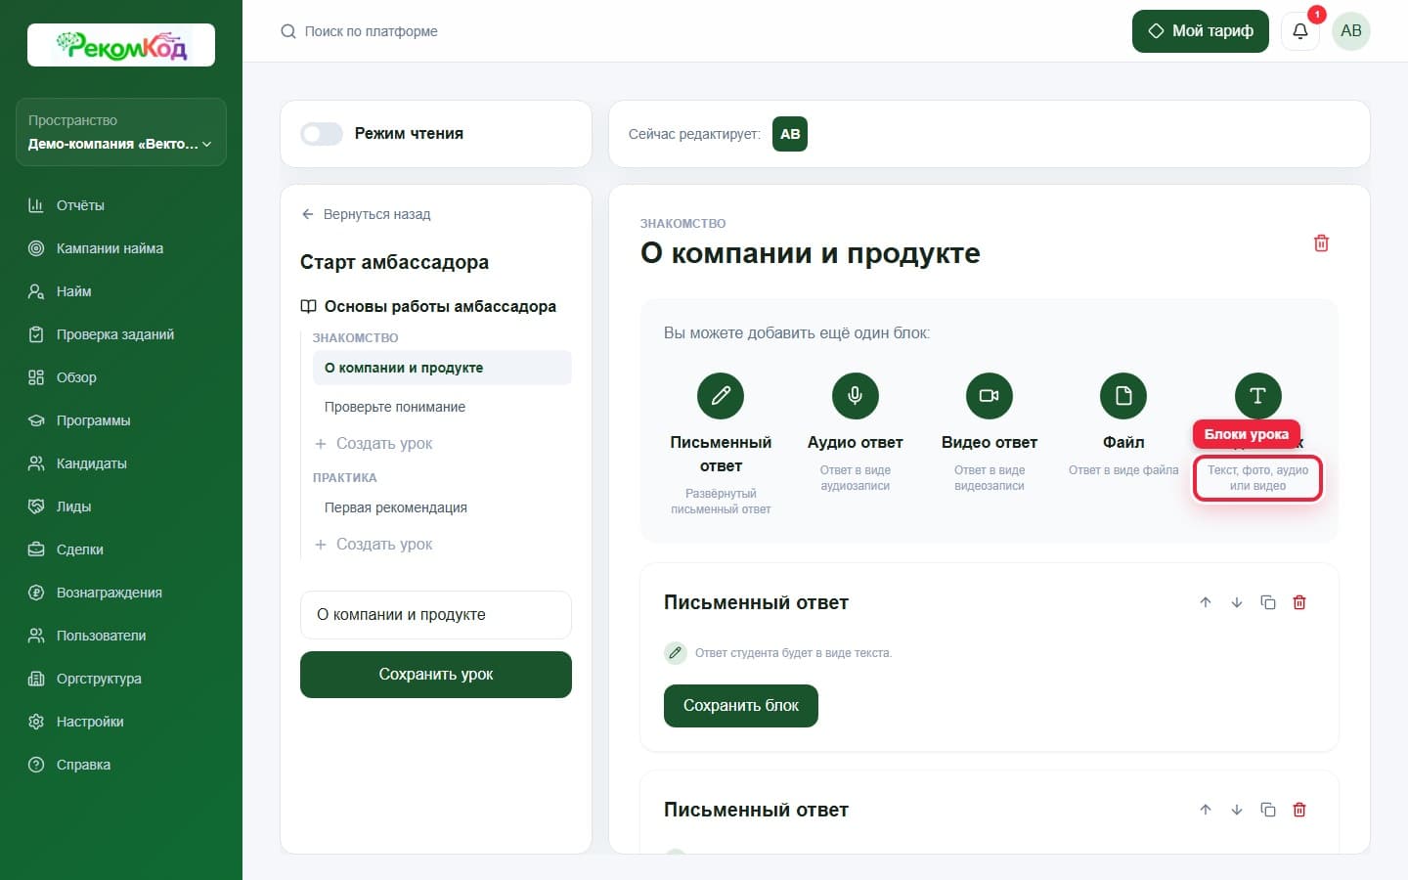Open the AB user avatar menu
The height and width of the screenshot is (880, 1408).
[x=1351, y=31]
